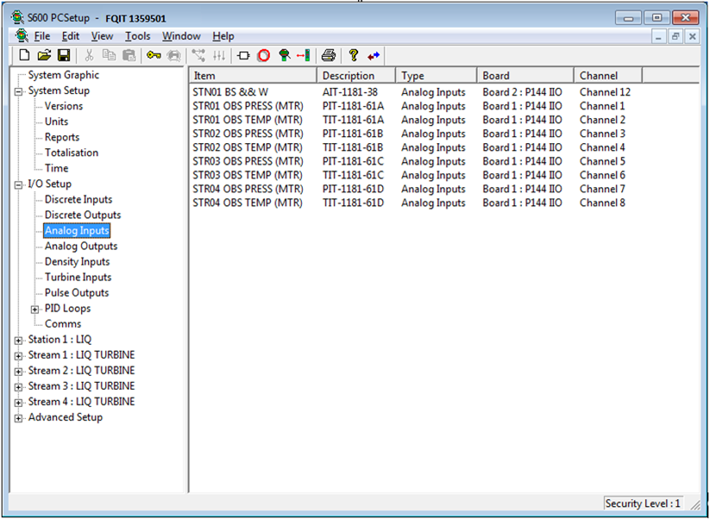
Task: Click description TIT-1181-61C
Action: (x=353, y=175)
